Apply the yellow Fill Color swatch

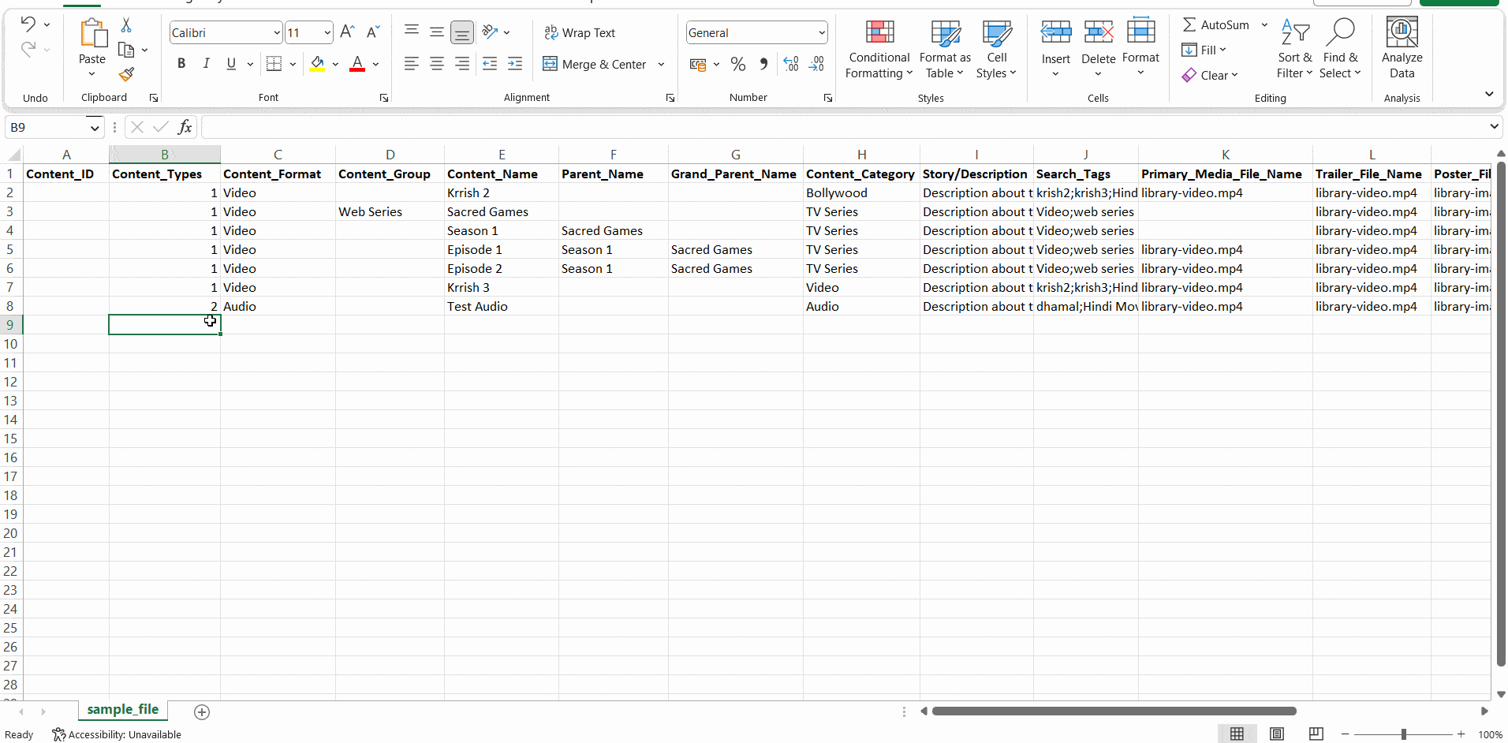(317, 64)
